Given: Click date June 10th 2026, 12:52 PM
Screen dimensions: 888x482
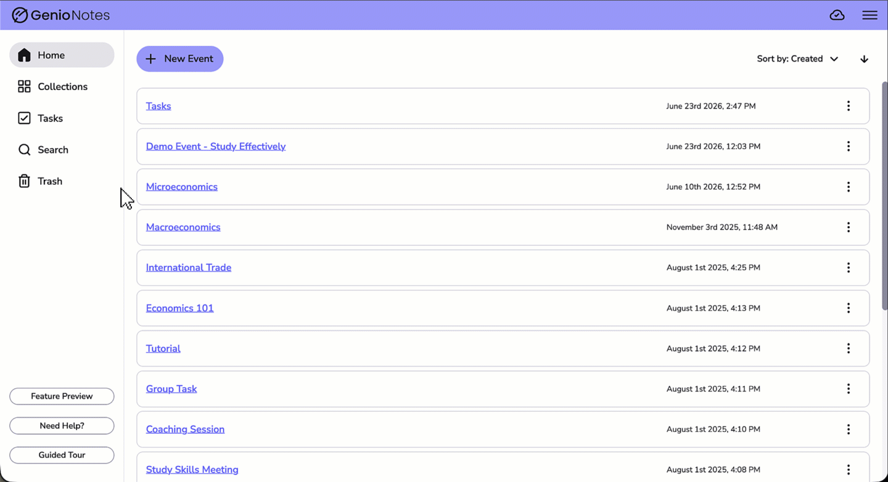Looking at the screenshot, I should (713, 187).
